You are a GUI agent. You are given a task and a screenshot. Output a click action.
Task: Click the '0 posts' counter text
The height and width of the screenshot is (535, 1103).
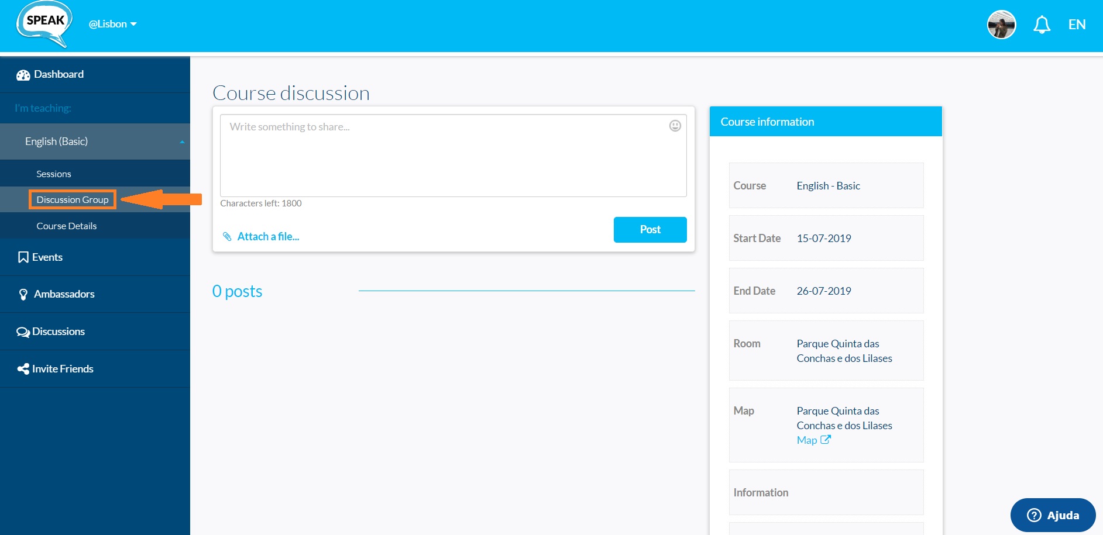[x=237, y=291]
